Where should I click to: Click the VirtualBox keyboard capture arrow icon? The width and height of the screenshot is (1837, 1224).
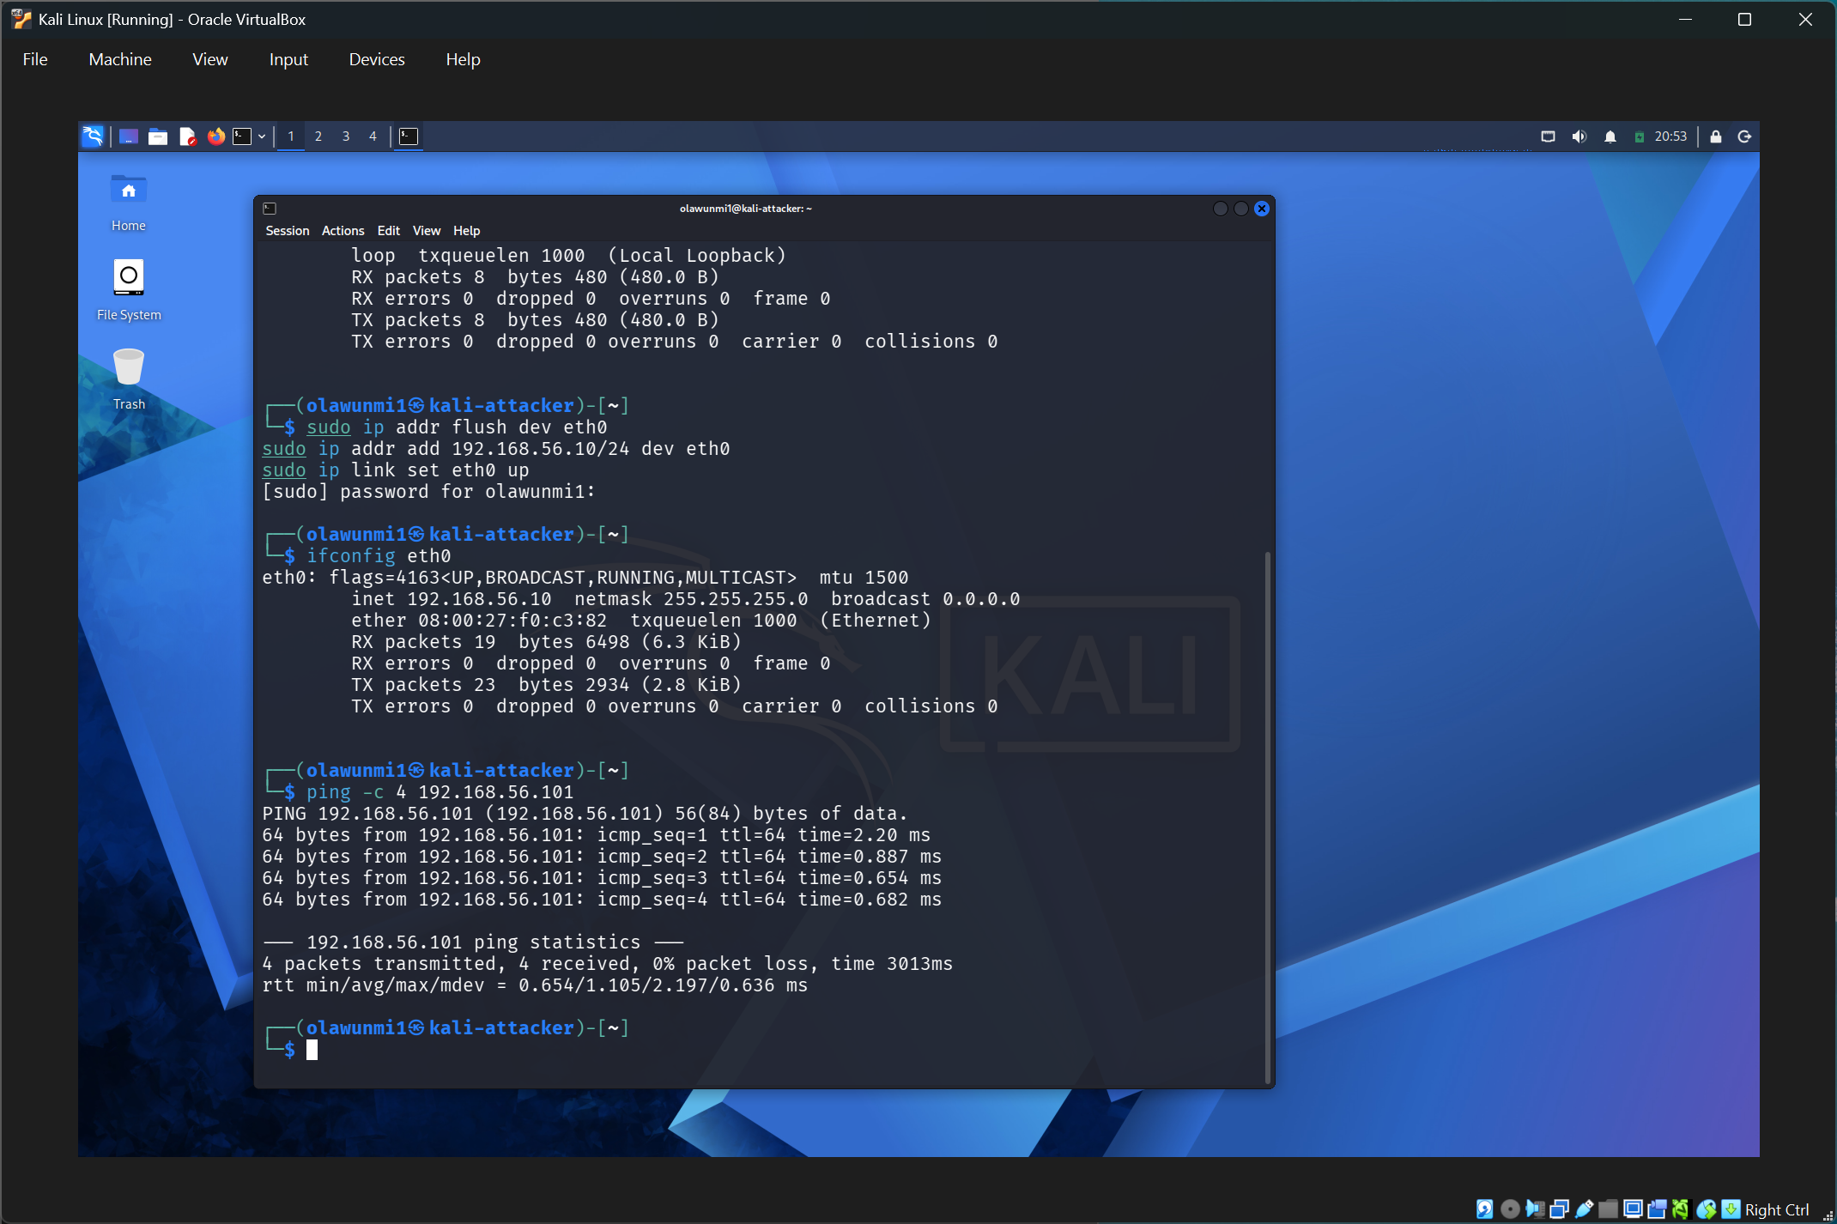click(x=1731, y=1209)
